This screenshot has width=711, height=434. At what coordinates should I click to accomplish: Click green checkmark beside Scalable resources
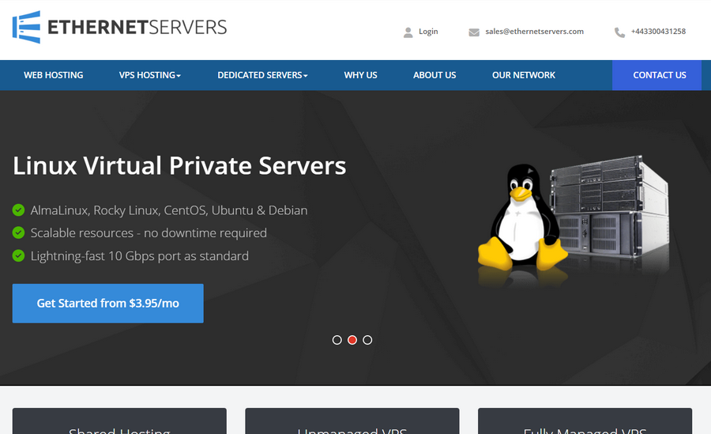tap(18, 233)
